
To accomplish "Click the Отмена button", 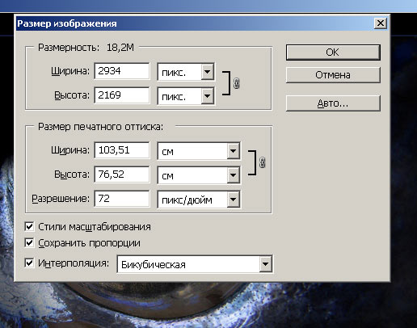I will pyautogui.click(x=333, y=75).
